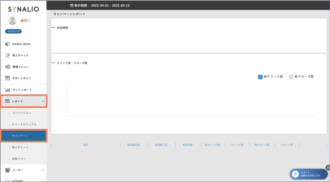
Task: Sort by クローズ率 column header
Action: [287, 145]
